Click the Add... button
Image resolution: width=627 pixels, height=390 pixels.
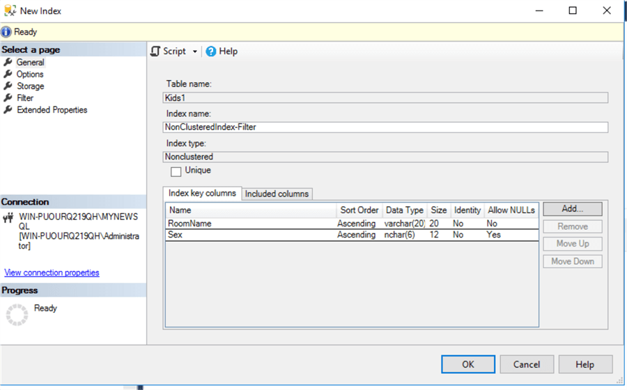(572, 209)
